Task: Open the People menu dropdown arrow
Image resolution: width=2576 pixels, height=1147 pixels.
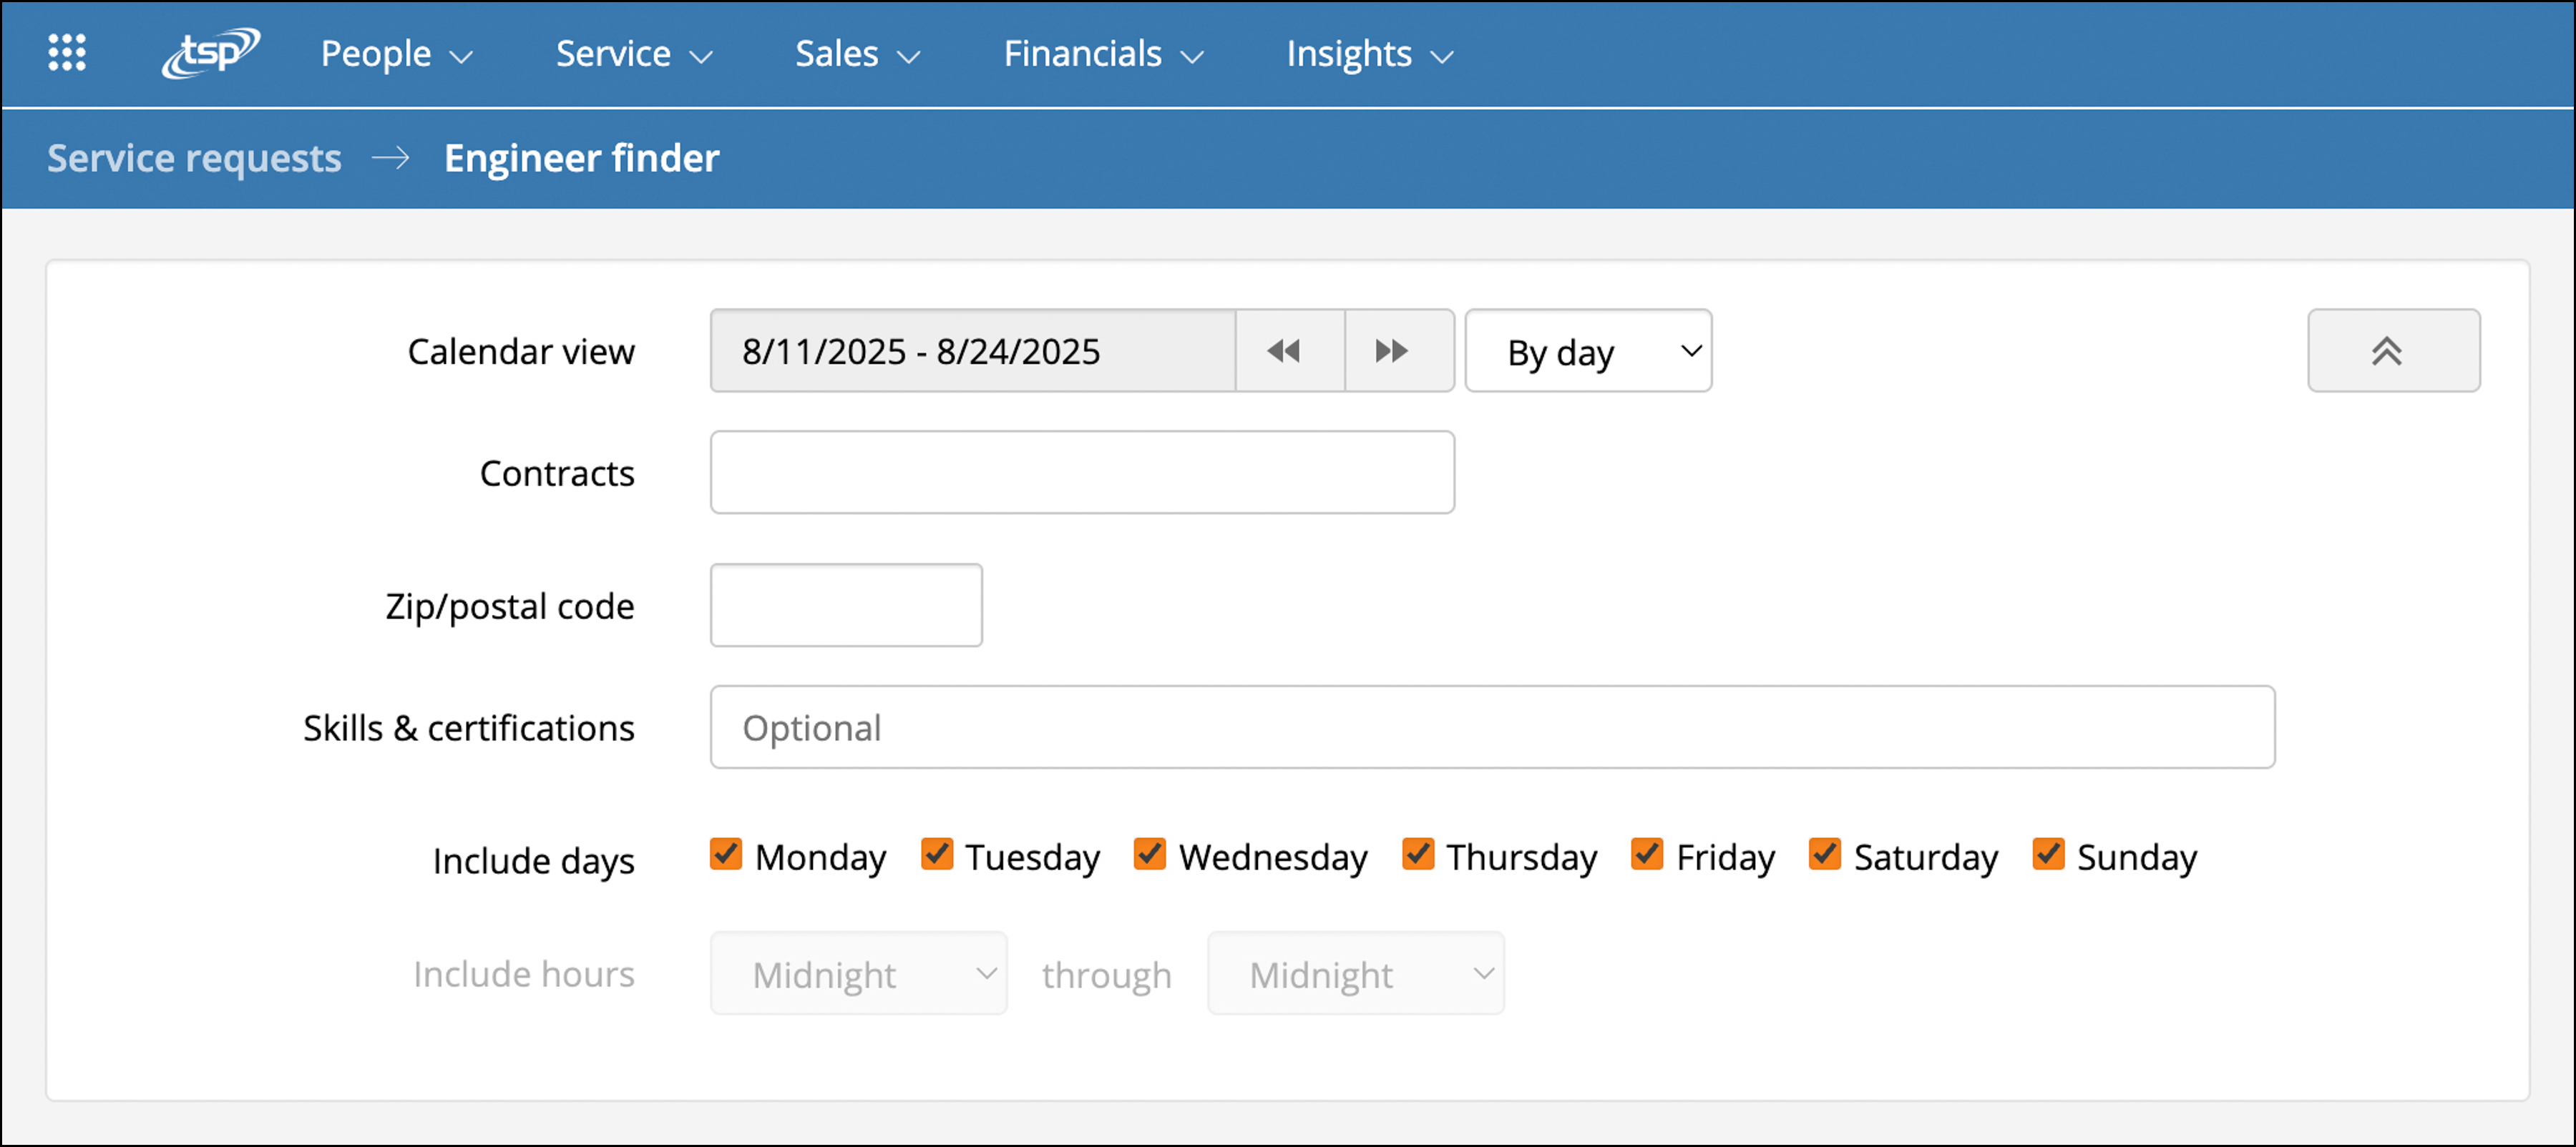Action: point(462,57)
